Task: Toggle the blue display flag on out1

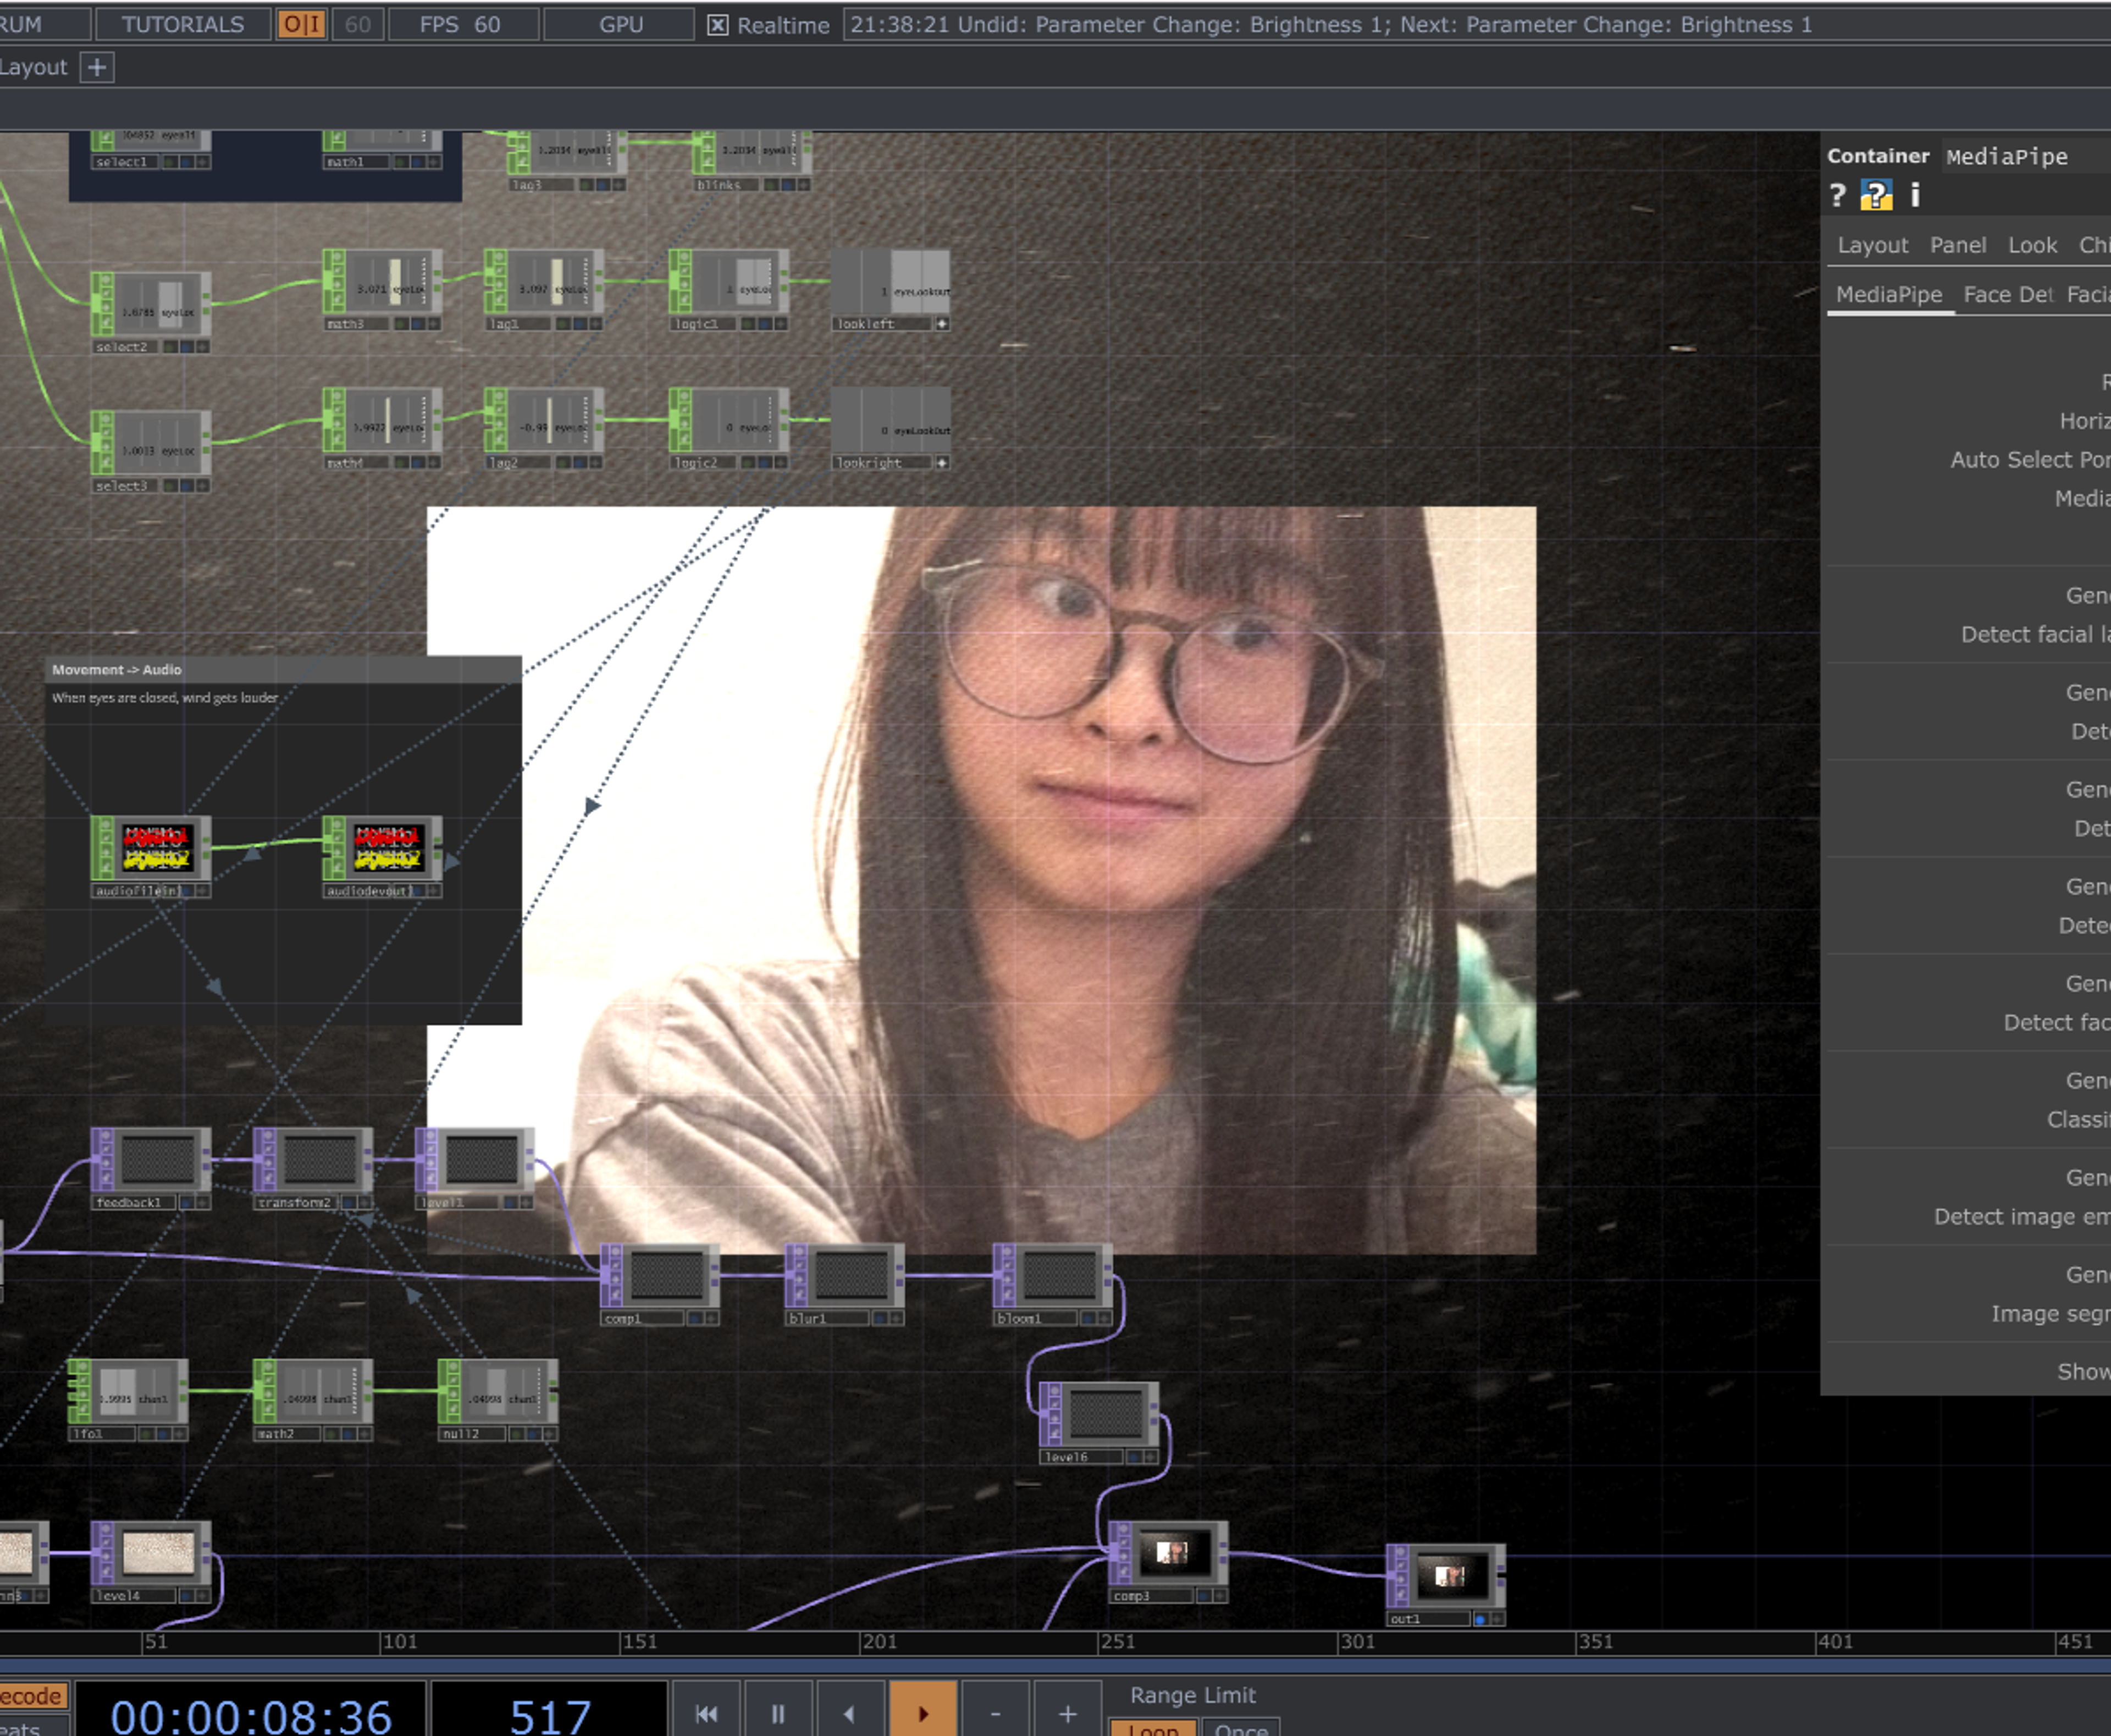Action: [x=1480, y=1619]
